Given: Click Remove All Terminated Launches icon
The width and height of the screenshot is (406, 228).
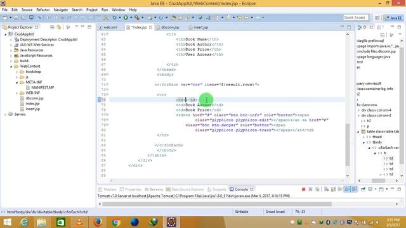Looking at the screenshot, I should pos(317,189).
